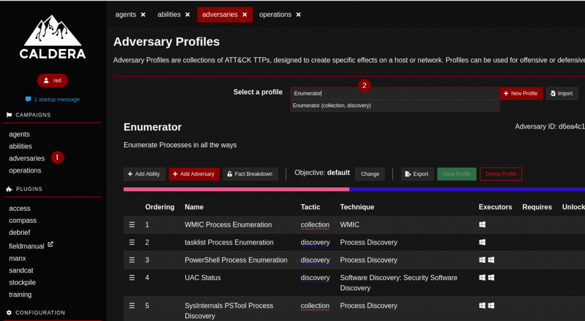Open the Fact Breakdown
Viewport: 585px width, 321px height.
tap(250, 174)
